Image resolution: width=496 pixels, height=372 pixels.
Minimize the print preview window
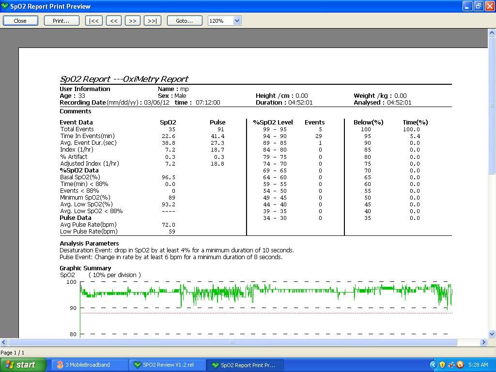(x=467, y=6)
